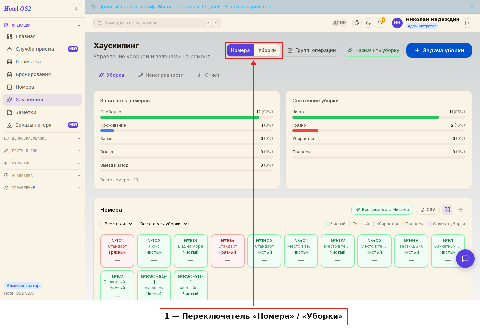The height and width of the screenshot is (333, 480).
Task: Focus the command search field
Action: tap(157, 23)
